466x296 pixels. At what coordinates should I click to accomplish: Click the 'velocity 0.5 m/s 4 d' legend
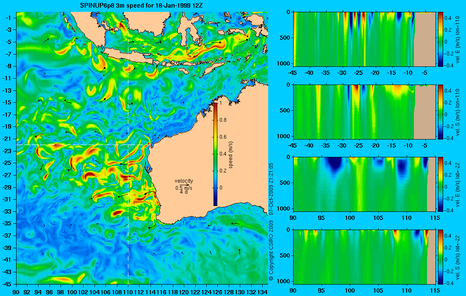click(x=184, y=186)
